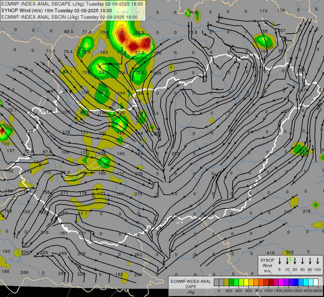This screenshot has width=324, height=297.
Task: Select the dark green swatch in CAPE legend
Action: pyautogui.click(x=231, y=282)
